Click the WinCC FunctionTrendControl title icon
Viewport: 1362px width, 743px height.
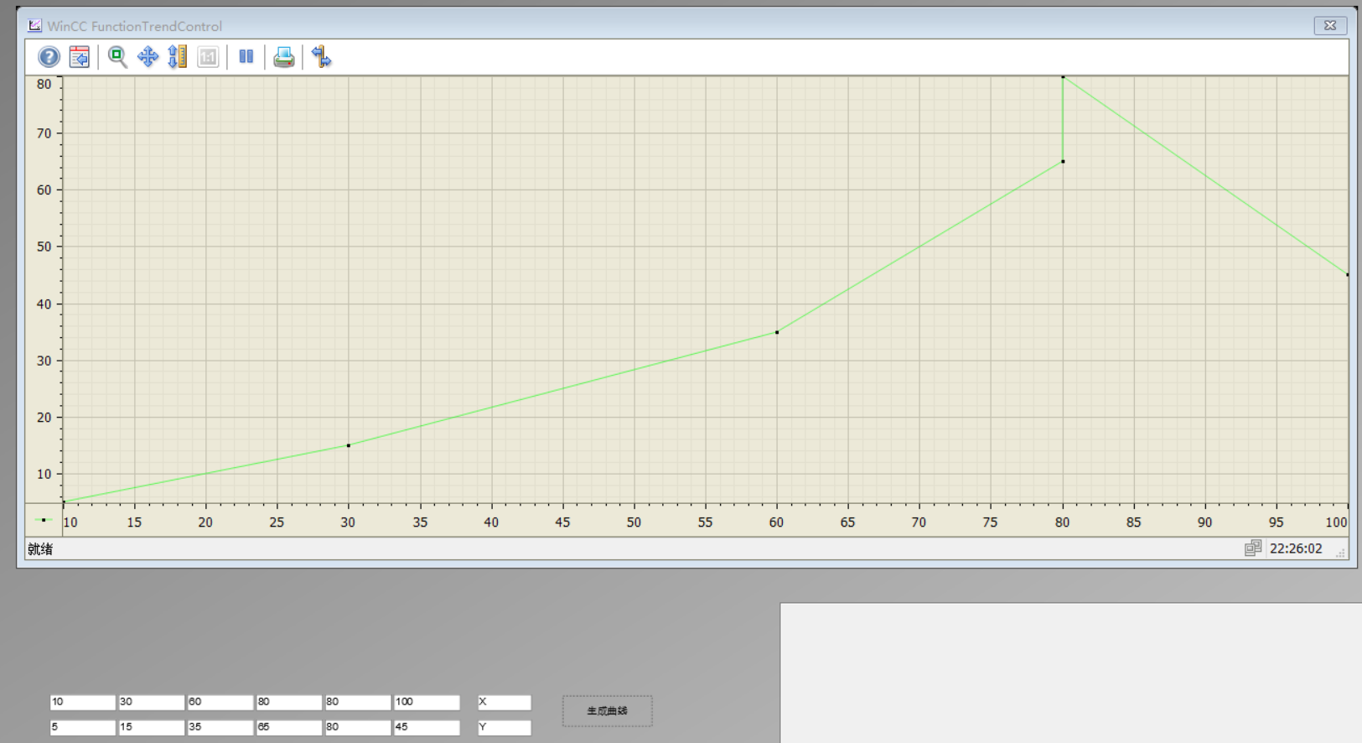pyautogui.click(x=34, y=26)
